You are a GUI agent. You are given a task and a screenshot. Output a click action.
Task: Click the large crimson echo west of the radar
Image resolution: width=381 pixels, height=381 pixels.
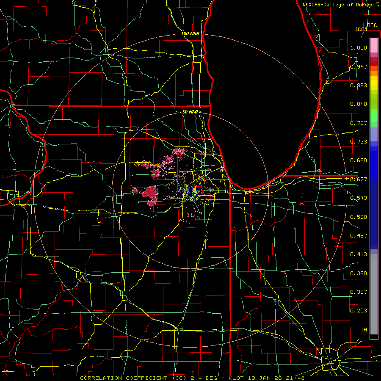(151, 193)
